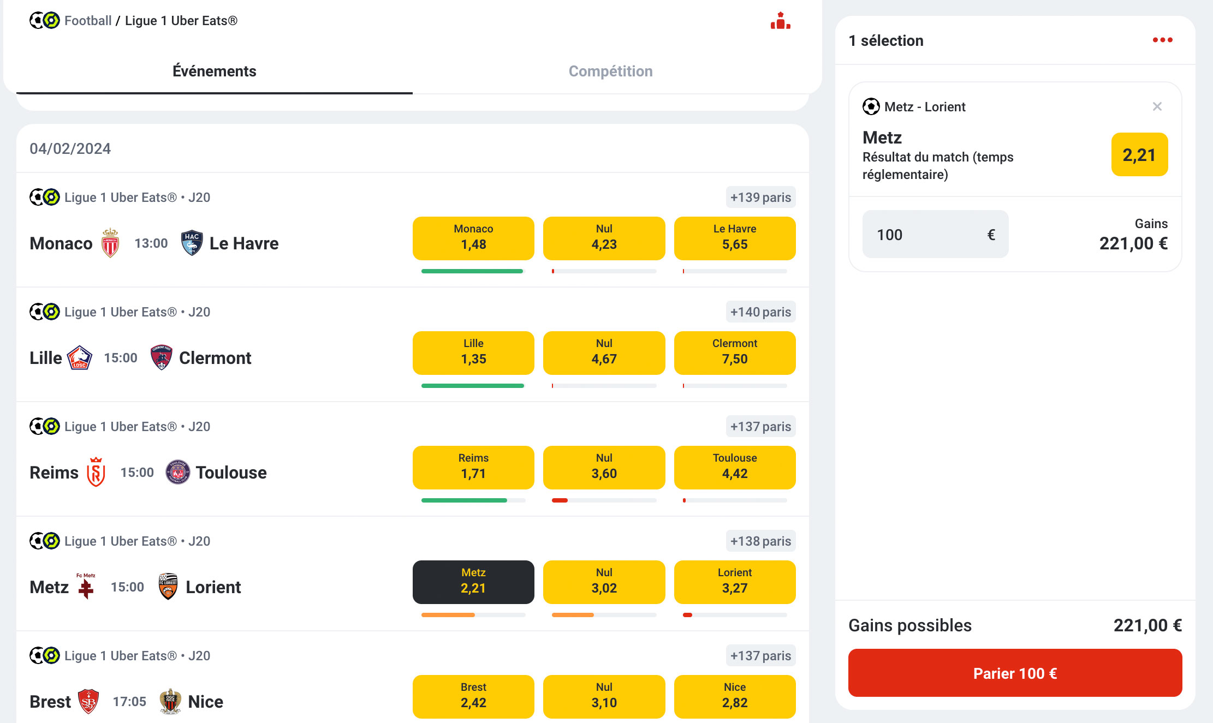Open the red podium ranking icon
Screen dimensions: 1213x723
(781, 21)
